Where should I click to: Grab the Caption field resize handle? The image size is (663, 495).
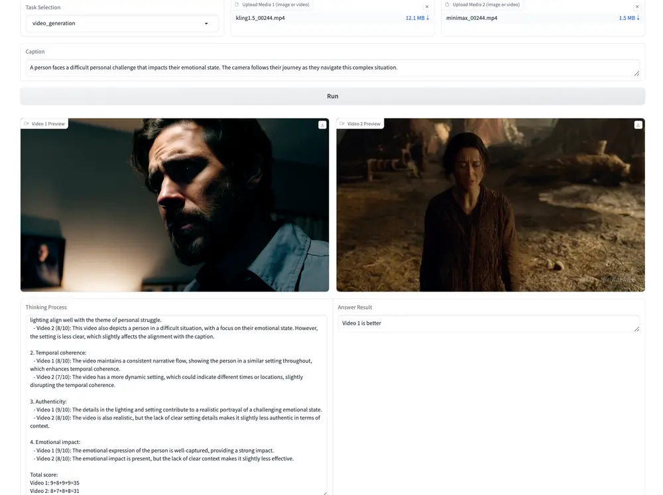[x=636, y=74]
